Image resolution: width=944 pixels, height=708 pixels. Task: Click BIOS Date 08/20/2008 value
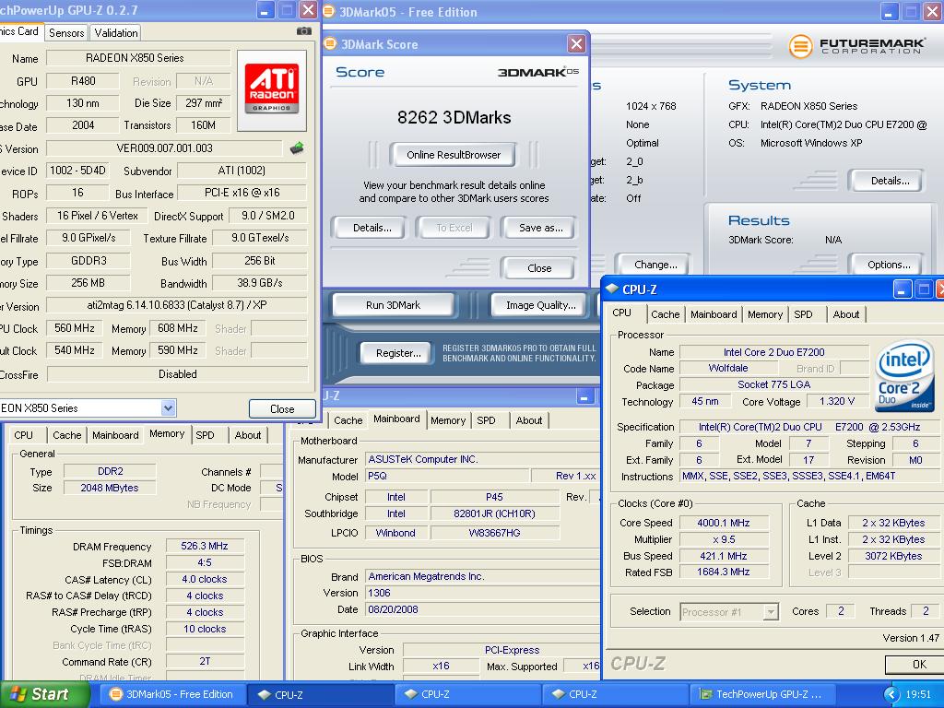point(481,609)
